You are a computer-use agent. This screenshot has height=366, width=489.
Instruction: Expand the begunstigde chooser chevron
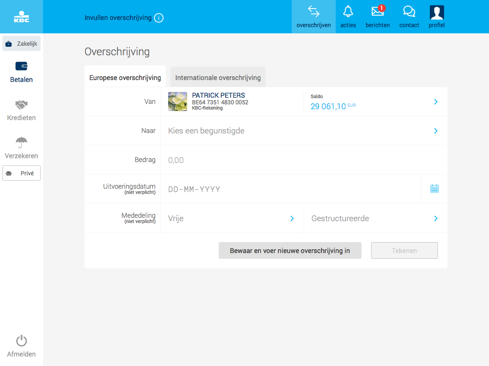[436, 131]
